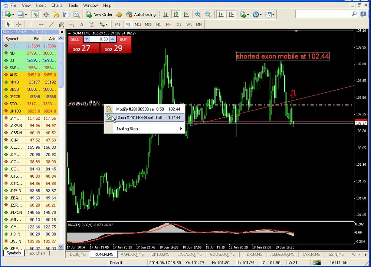Pick the horizontal line drawing tool
The image size is (371, 267).
pyautogui.click(x=41, y=24)
